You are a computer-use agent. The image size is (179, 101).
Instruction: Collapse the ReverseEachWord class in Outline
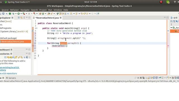pos(171,28)
